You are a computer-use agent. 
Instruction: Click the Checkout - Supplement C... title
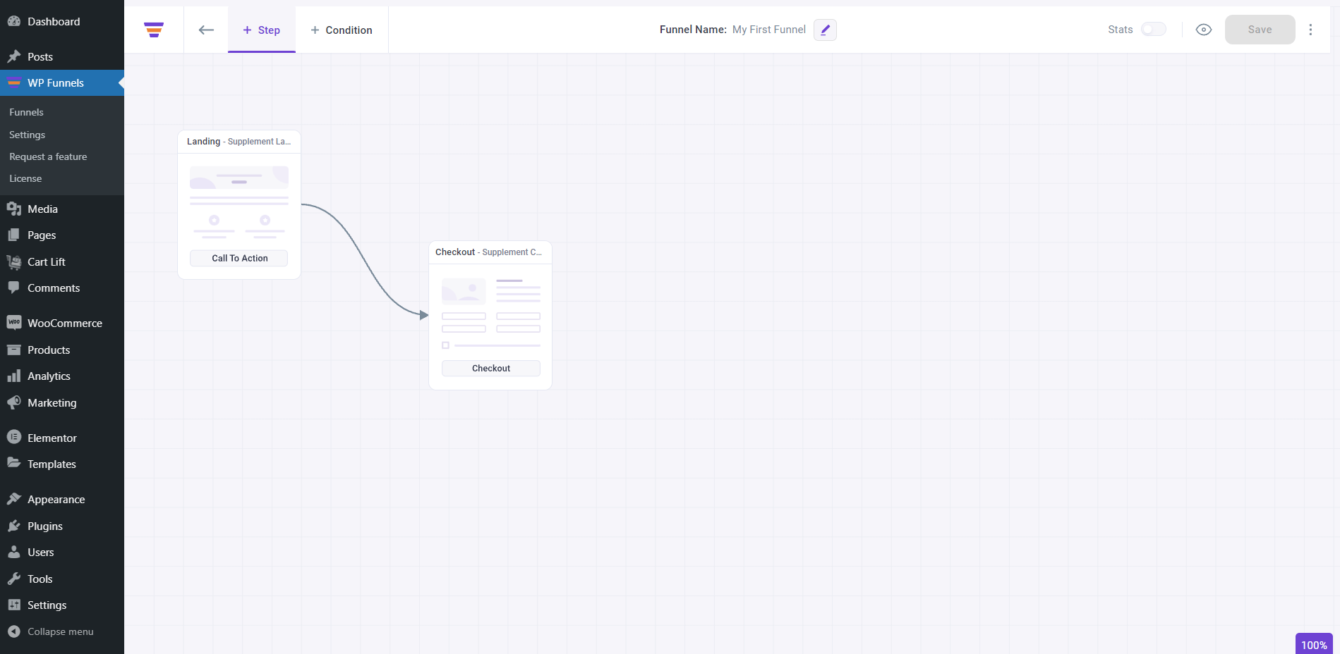tap(488, 252)
